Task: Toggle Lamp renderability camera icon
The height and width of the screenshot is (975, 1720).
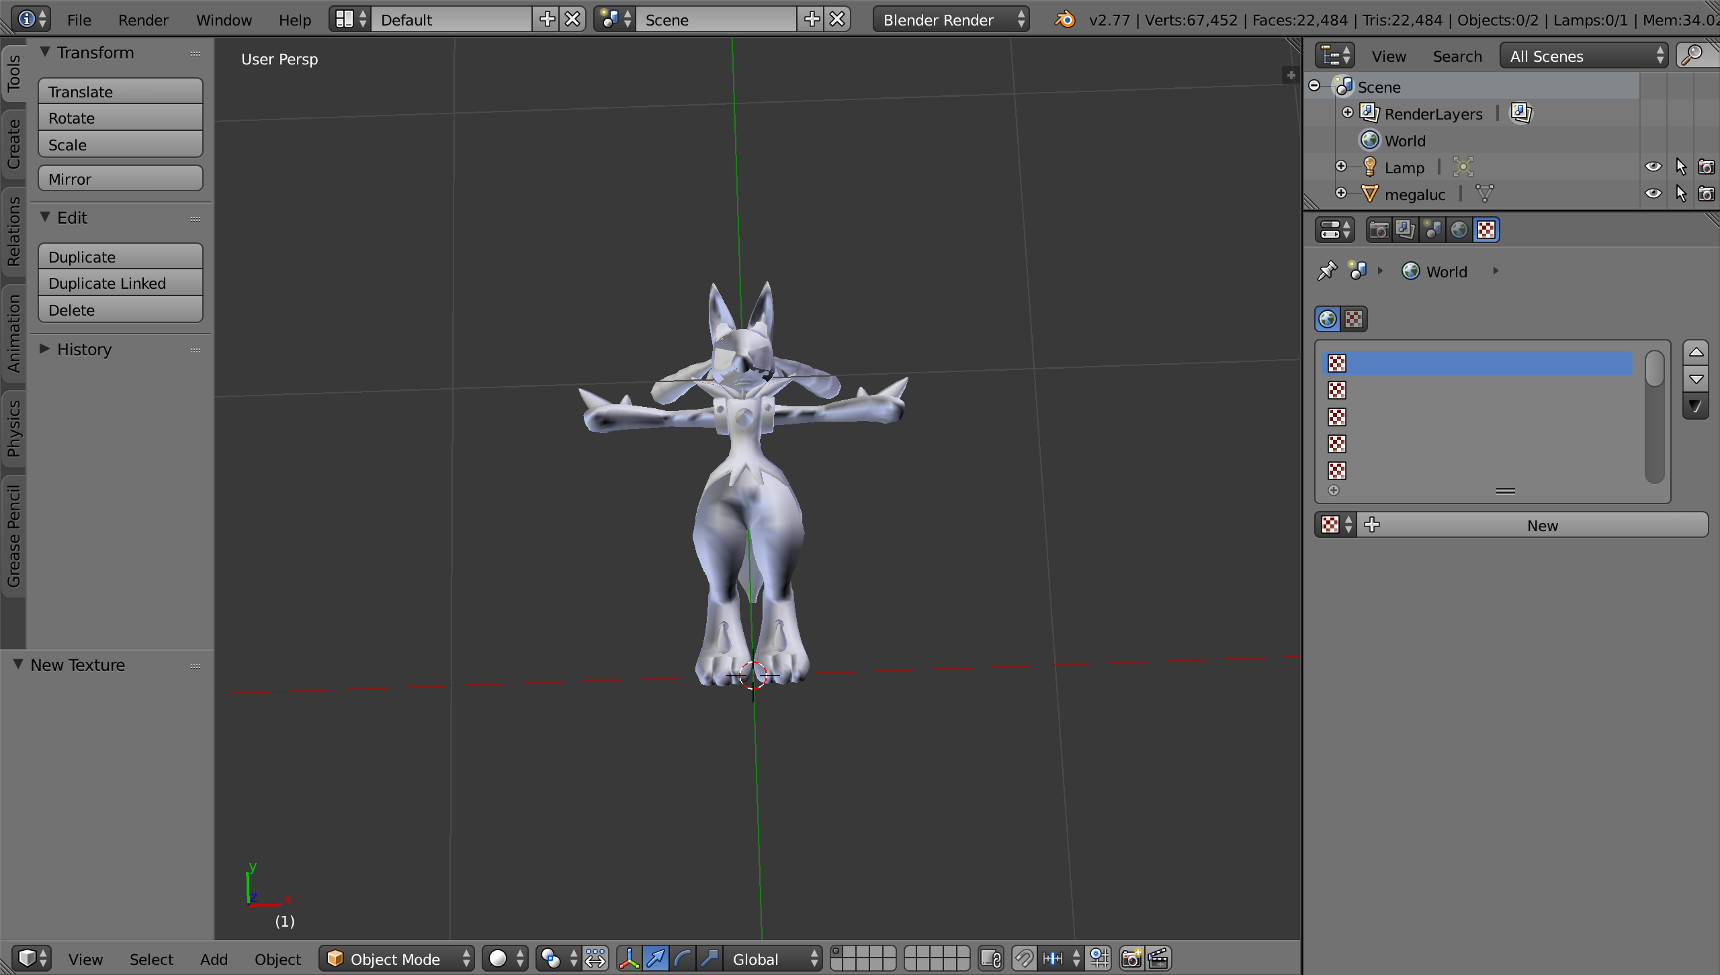Action: (1706, 167)
